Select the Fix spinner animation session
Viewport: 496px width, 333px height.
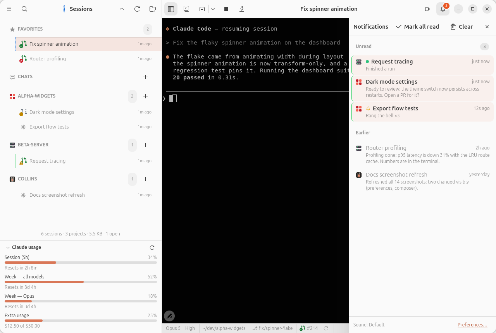89,44
